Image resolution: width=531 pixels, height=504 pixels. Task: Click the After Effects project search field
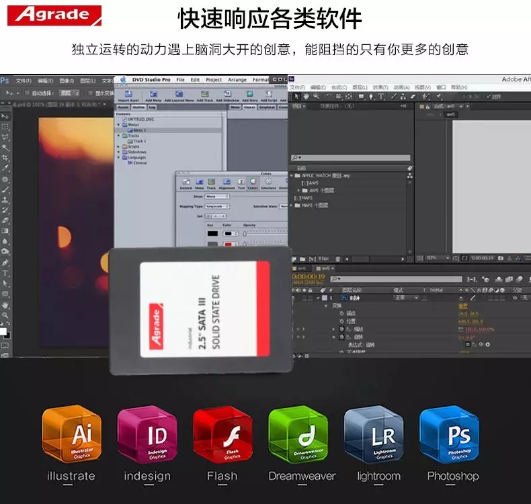coord(350,158)
